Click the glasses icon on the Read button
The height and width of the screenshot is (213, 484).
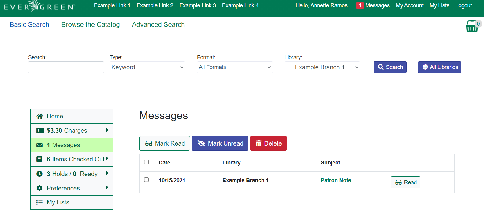[x=398, y=182]
